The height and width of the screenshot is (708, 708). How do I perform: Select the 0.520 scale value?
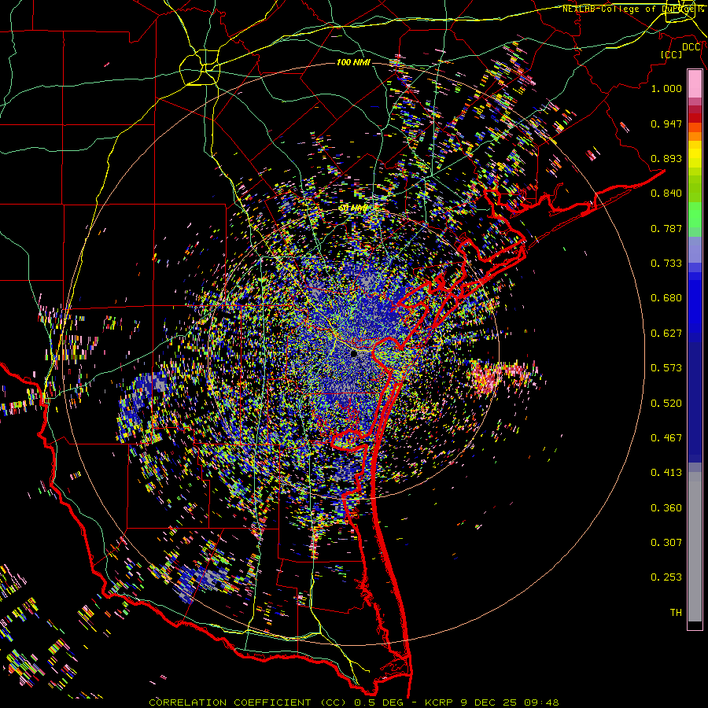coord(666,404)
